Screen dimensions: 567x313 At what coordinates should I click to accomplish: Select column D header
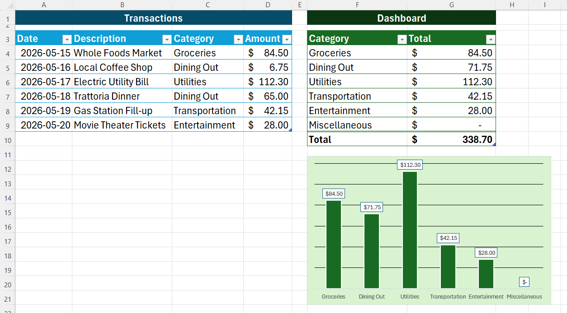click(268, 5)
